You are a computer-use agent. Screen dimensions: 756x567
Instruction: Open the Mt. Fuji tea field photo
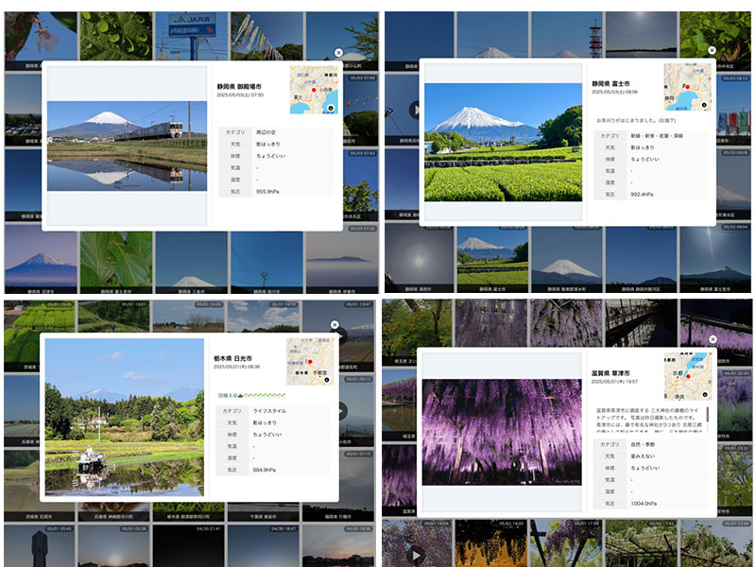click(x=503, y=142)
